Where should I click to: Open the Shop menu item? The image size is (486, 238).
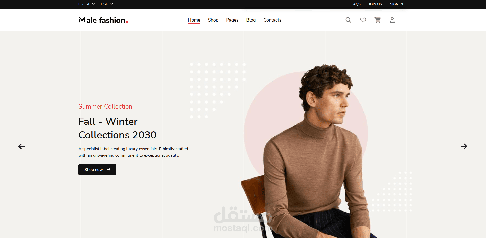213,20
